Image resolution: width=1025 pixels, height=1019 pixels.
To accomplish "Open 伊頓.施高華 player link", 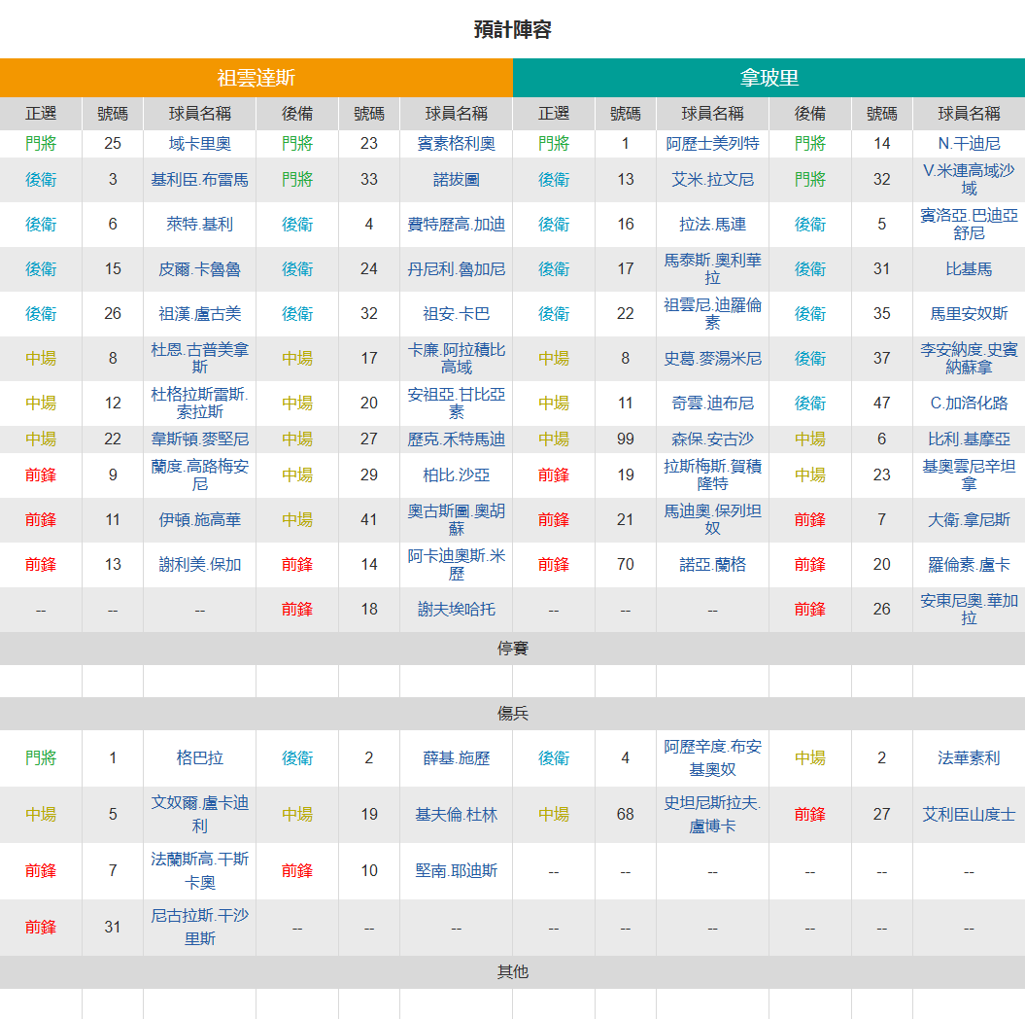I will (x=199, y=520).
